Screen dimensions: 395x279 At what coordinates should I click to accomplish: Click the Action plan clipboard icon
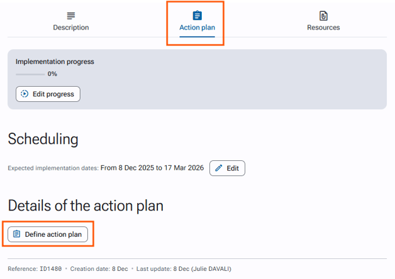pos(197,15)
